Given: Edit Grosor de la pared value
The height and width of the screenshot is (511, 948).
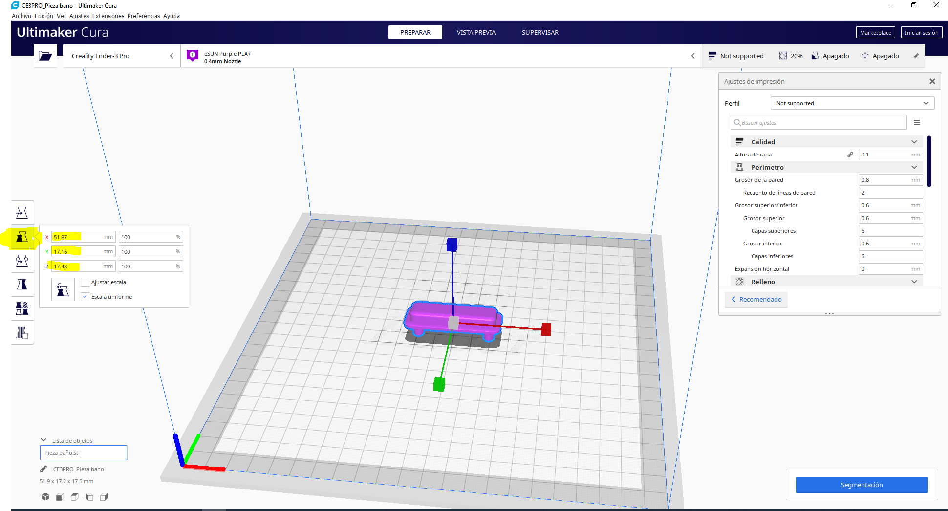Looking at the screenshot, I should [x=890, y=180].
